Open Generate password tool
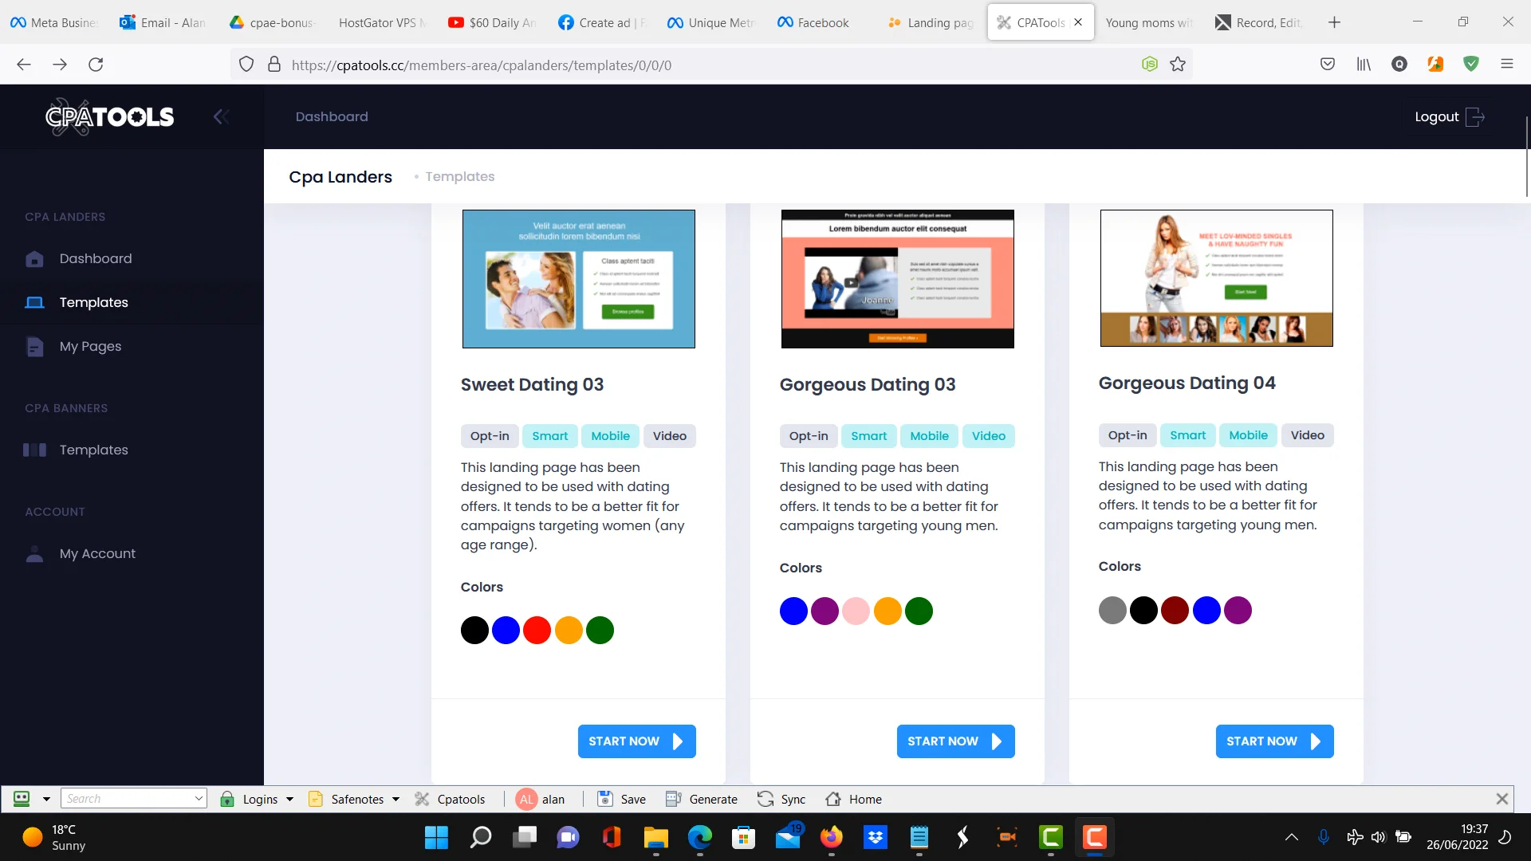1531x861 pixels. (x=702, y=799)
